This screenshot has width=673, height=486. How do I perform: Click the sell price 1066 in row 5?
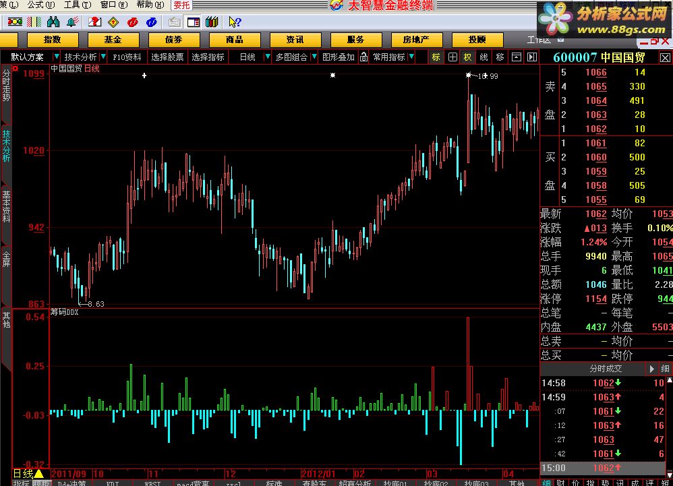595,72
